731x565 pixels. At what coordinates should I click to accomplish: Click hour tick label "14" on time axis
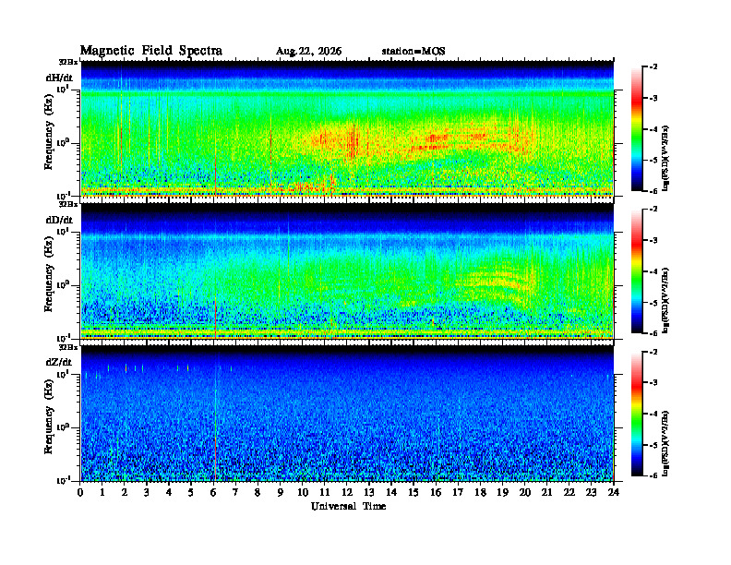pos(391,492)
